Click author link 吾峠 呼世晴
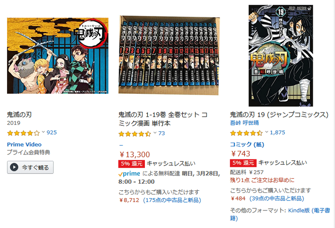Image resolution: width=335 pixels, height=228 pixels. (x=245, y=123)
